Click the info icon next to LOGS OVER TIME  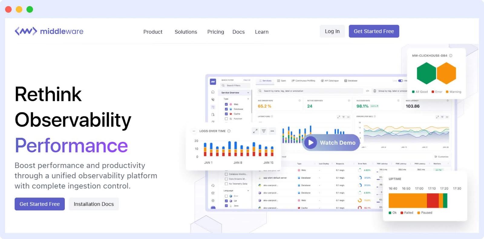click(x=229, y=131)
